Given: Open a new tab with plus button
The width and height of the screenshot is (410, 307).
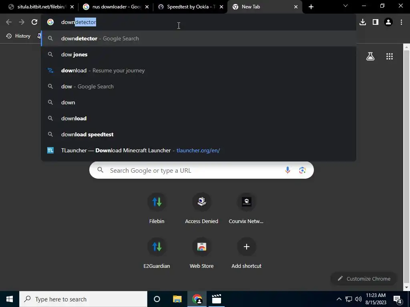Looking at the screenshot, I should tap(311, 7).
